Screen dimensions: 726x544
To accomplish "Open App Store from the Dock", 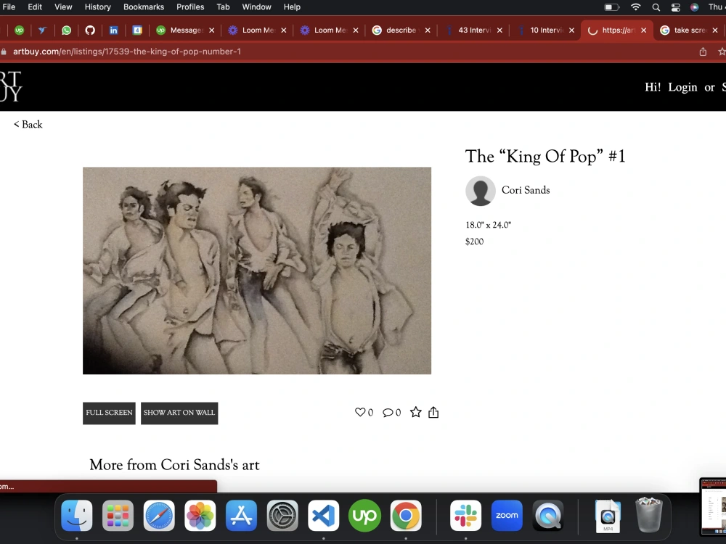I will click(241, 515).
